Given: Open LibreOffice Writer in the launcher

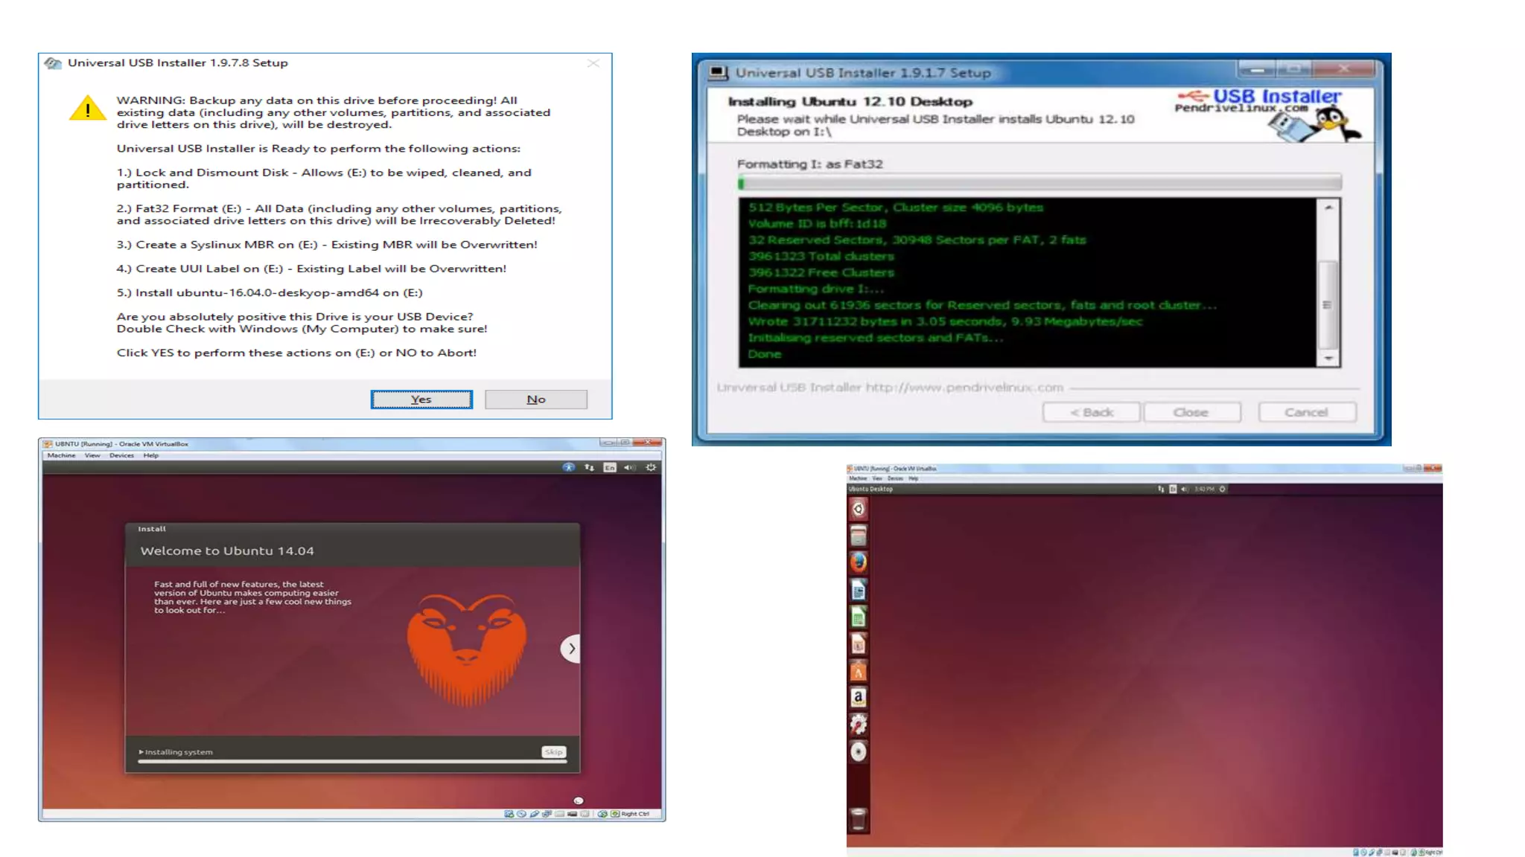Looking at the screenshot, I should pos(858,590).
